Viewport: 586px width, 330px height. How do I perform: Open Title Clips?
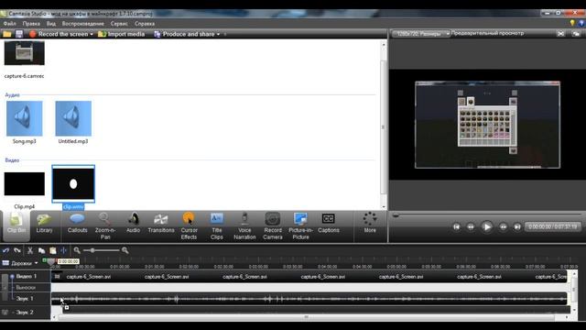[x=217, y=226]
